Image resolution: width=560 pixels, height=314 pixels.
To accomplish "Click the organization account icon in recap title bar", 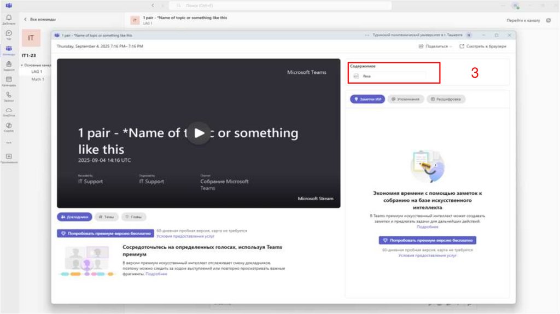I will click(x=469, y=36).
